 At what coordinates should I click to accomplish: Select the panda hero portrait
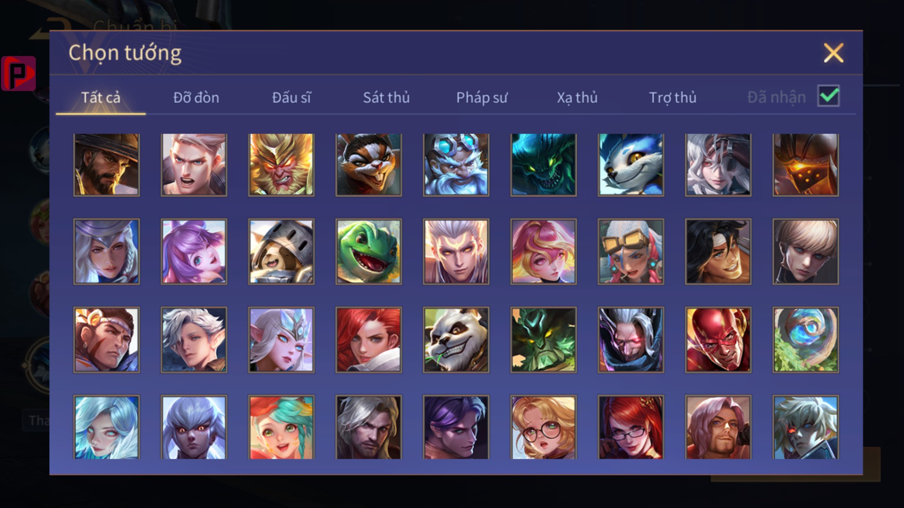coord(456,340)
